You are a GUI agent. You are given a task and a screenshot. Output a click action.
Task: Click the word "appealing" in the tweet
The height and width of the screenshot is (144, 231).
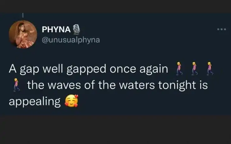point(35,102)
